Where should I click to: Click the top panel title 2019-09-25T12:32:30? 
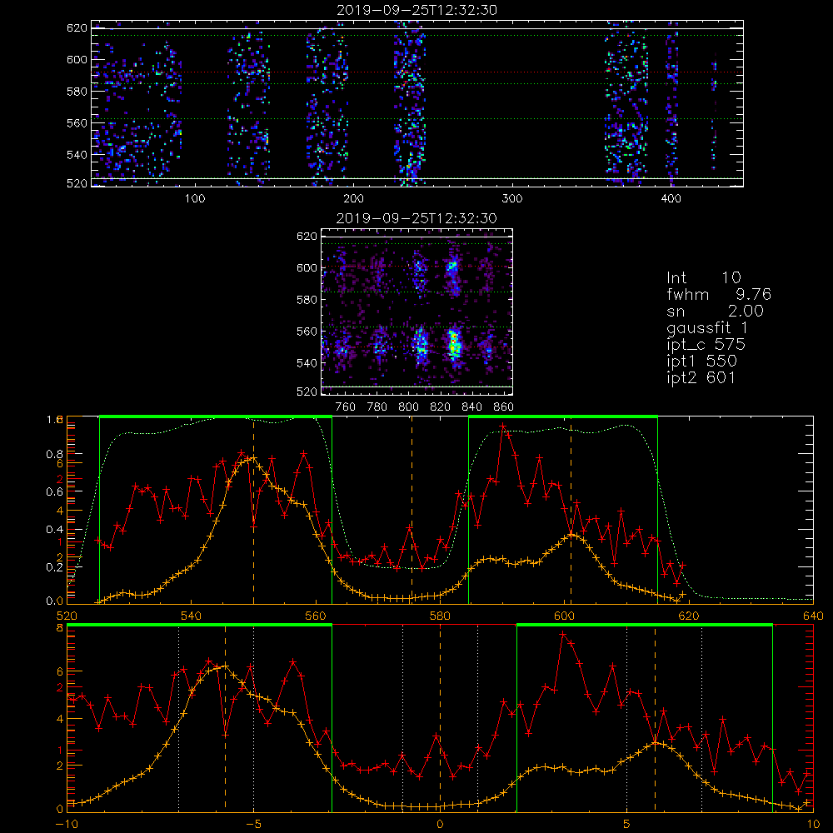coord(417,10)
